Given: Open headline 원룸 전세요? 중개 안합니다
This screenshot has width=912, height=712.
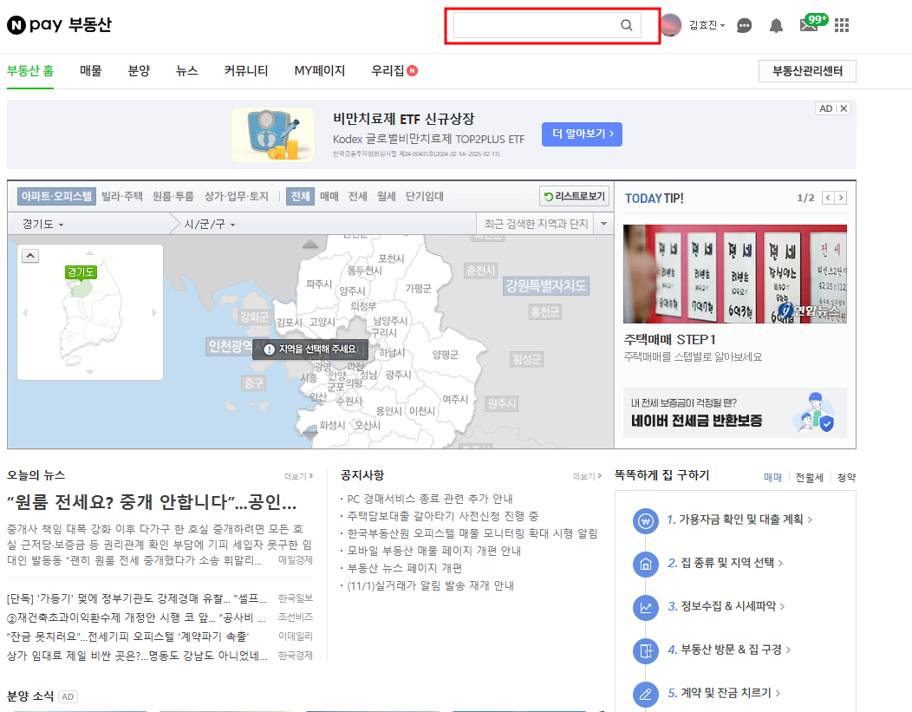Looking at the screenshot, I should (x=152, y=502).
